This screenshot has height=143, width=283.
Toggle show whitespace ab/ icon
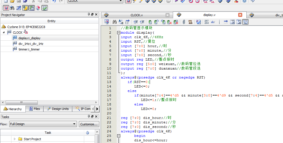tap(213, 22)
